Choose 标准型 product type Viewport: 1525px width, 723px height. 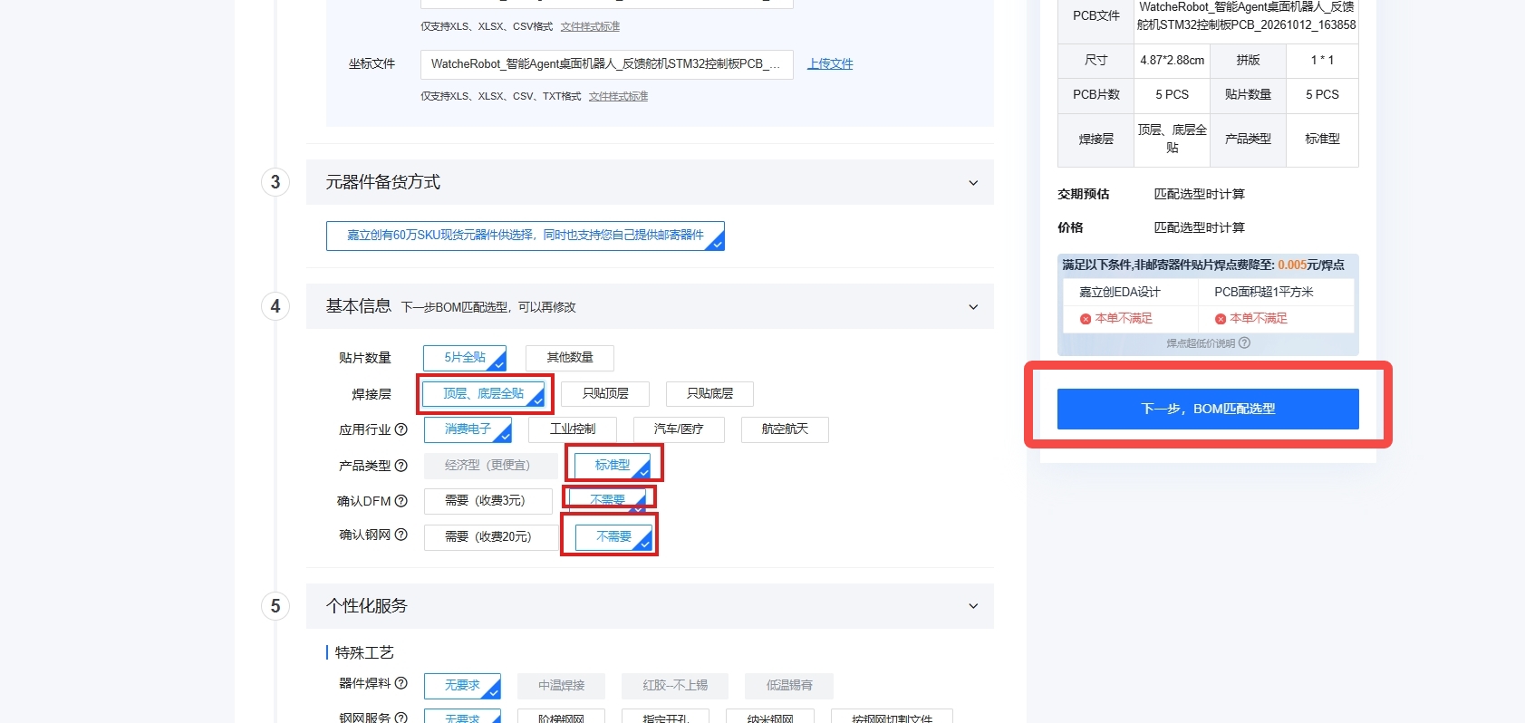click(613, 466)
